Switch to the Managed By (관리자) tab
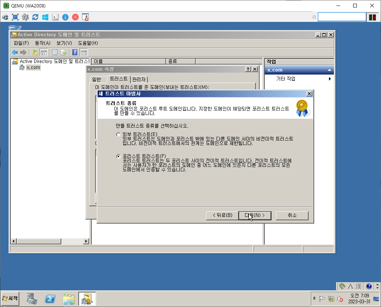Image resolution: width=381 pixels, height=307 pixels. click(x=139, y=79)
